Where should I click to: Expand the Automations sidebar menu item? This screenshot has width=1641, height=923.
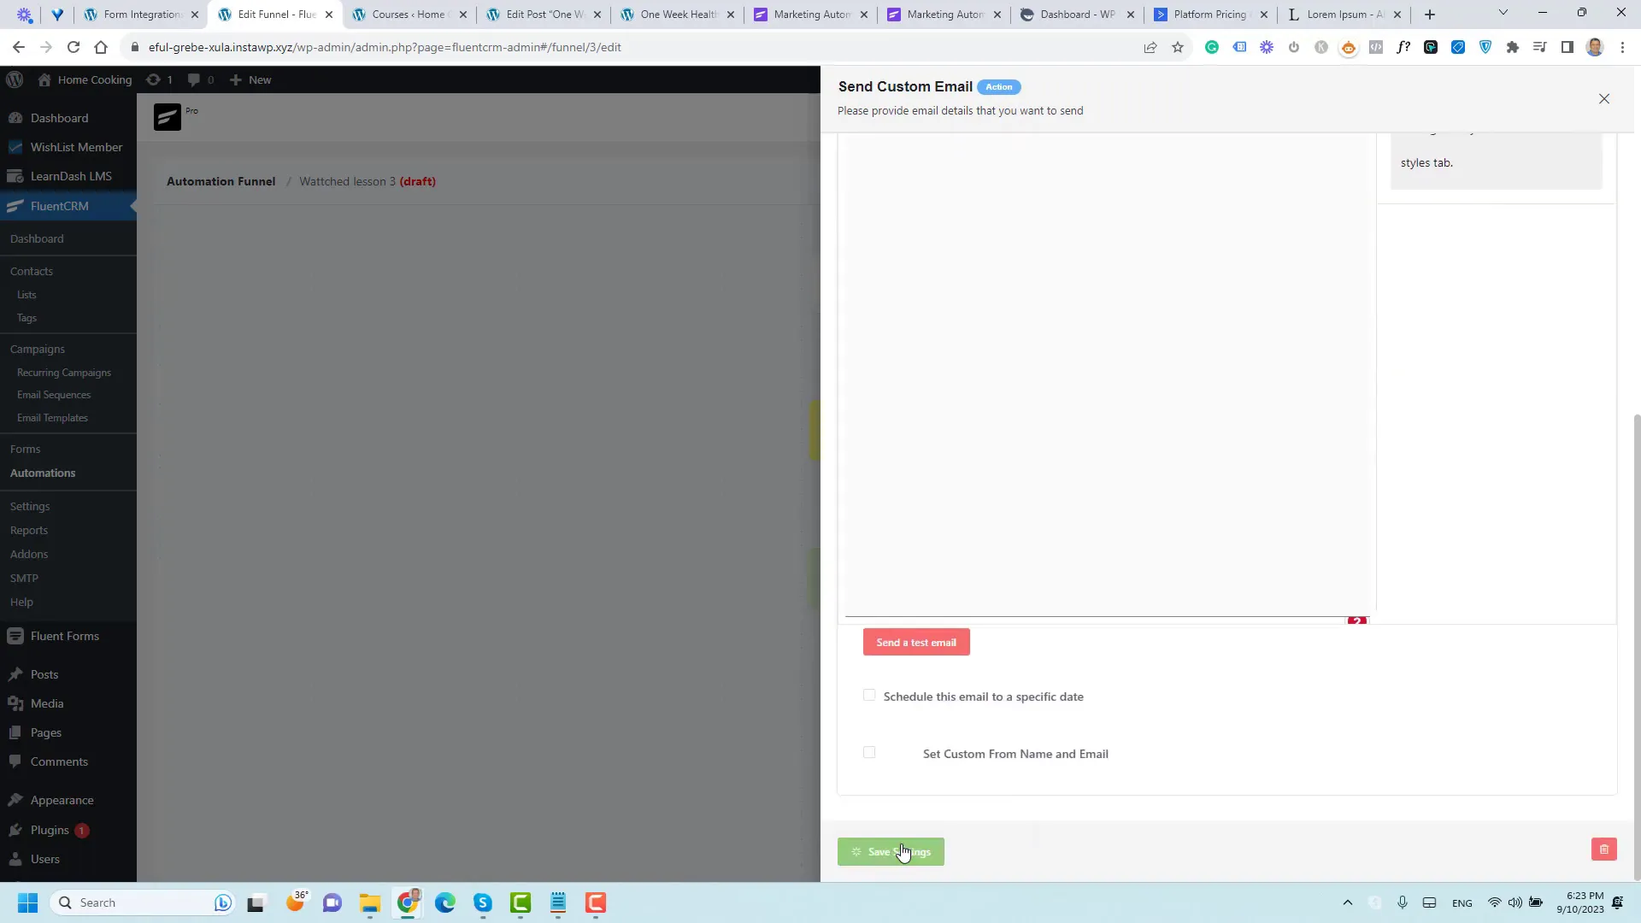click(x=42, y=473)
